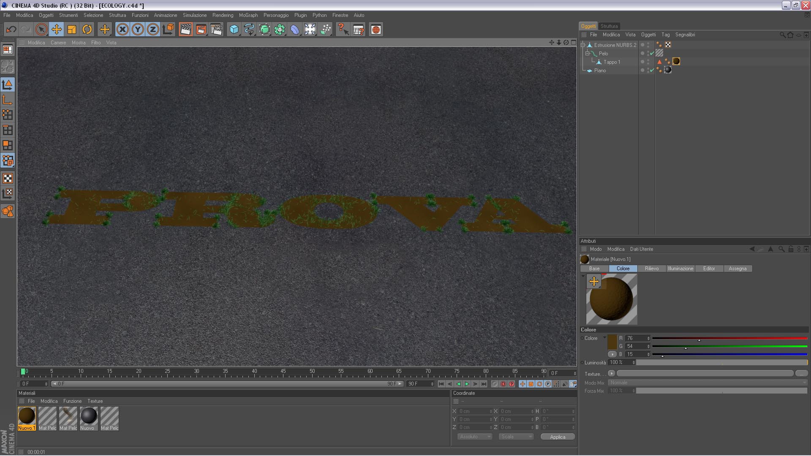Toggle the Pelo object's enable checkmark
This screenshot has height=456, width=811.
(652, 54)
